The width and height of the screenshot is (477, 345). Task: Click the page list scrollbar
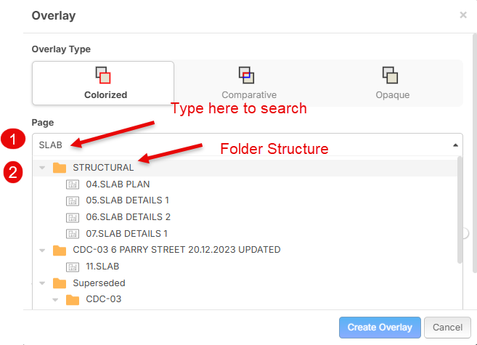coord(460,210)
